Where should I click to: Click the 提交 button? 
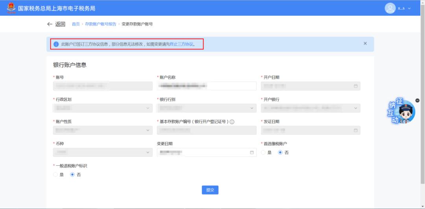coord(210,190)
